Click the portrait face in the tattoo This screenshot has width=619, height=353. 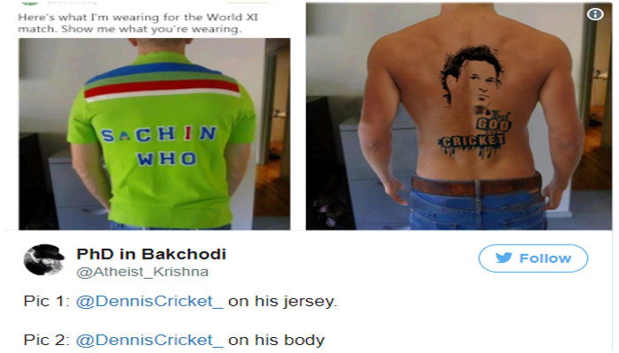click(472, 77)
